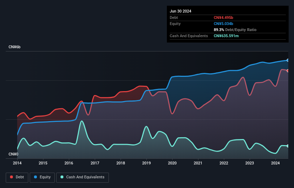Select the 2014 x-axis label

[x=17, y=163]
